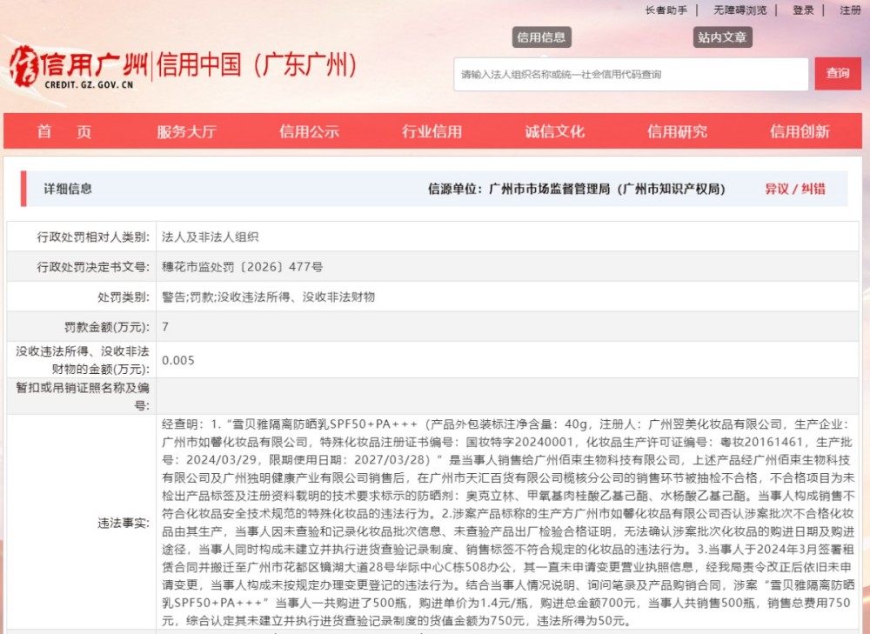Screen dimensions: 870x634
Task: Open 无障碍浏览 link
Action: (x=739, y=10)
